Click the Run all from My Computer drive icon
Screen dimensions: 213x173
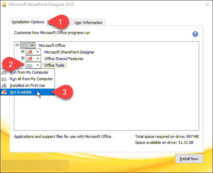pyautogui.click(x=4, y=79)
